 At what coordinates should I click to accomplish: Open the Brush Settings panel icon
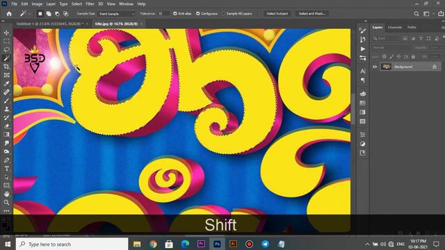click(363, 31)
